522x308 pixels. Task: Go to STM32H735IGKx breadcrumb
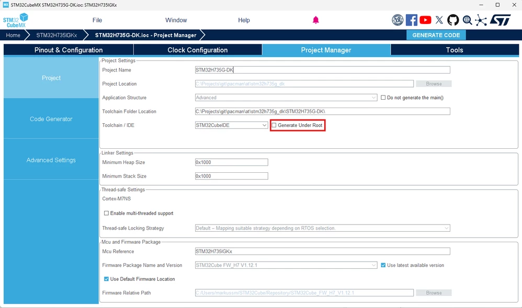tap(56, 35)
